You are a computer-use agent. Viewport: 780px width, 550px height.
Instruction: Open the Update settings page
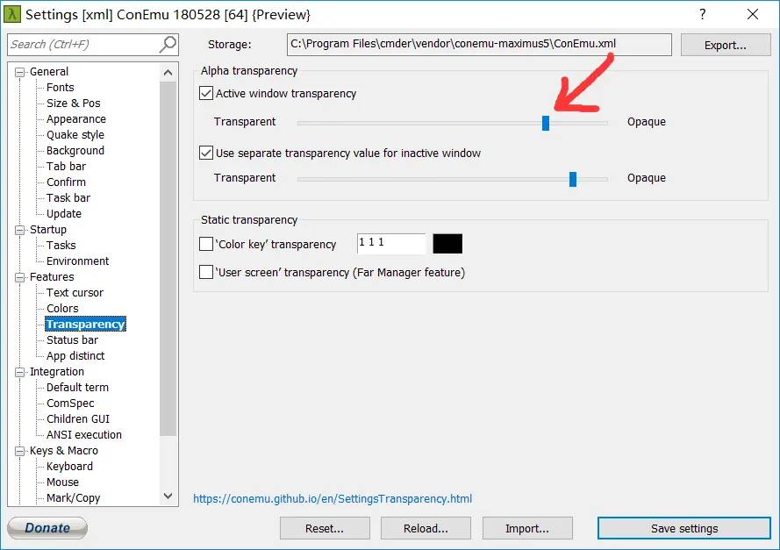[x=64, y=214]
